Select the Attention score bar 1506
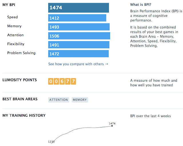183x146 pixels. (x=79, y=36)
